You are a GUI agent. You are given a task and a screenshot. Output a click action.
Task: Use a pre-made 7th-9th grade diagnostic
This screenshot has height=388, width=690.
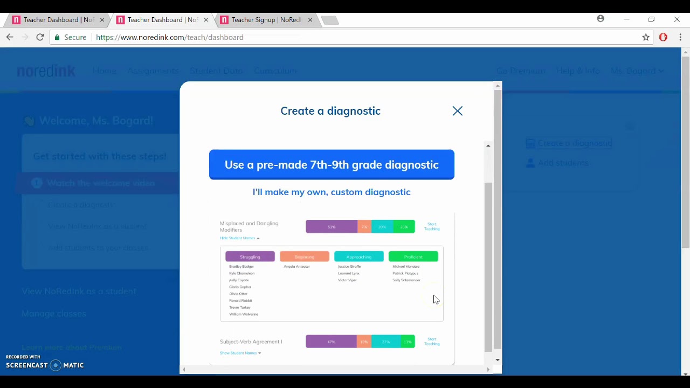point(332,165)
